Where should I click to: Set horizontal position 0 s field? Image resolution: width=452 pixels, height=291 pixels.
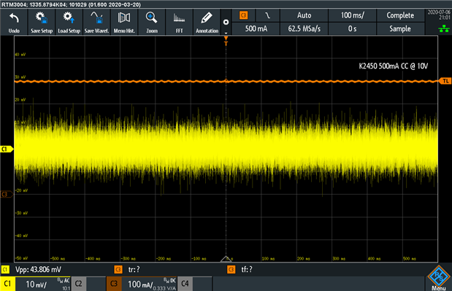[x=352, y=28]
